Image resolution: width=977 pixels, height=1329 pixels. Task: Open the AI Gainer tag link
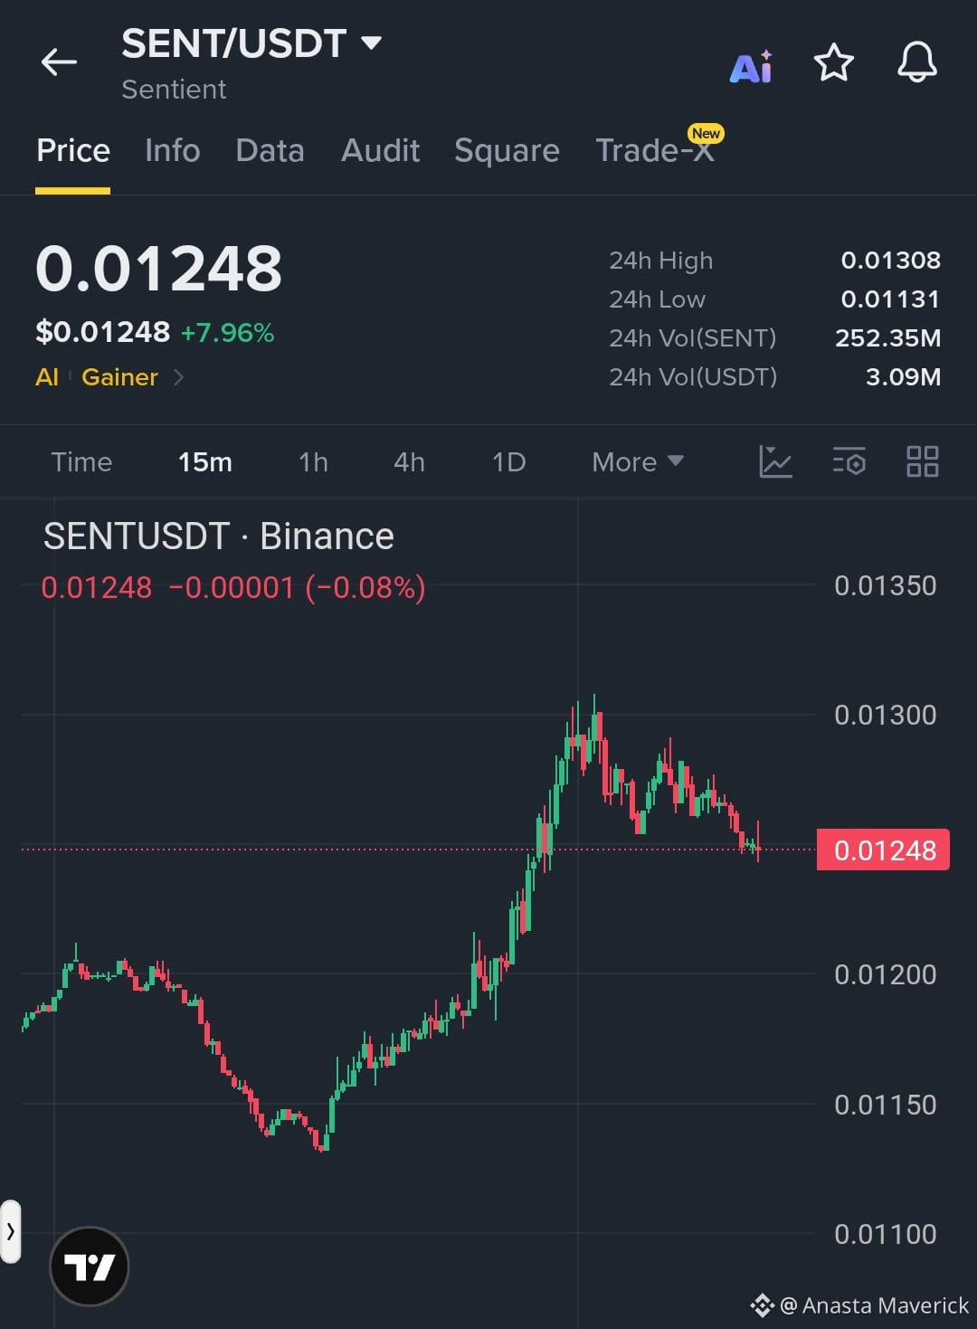click(x=109, y=377)
